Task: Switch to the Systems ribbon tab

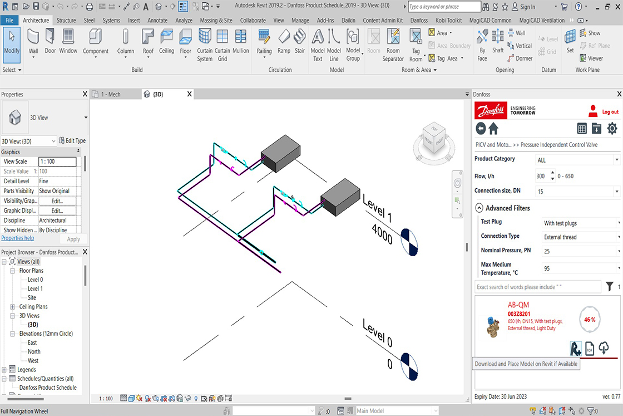Action: (111, 21)
